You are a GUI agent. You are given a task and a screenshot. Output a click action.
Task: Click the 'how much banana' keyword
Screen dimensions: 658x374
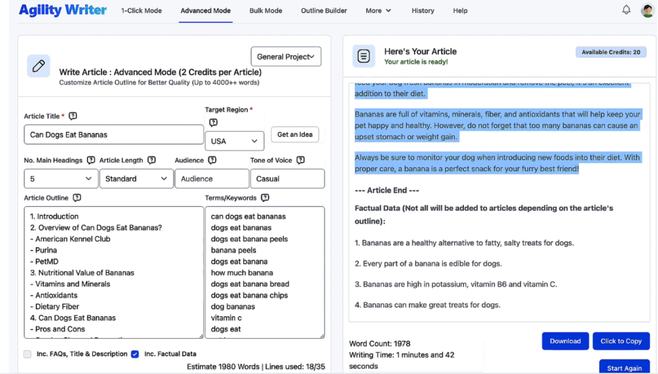tap(242, 273)
